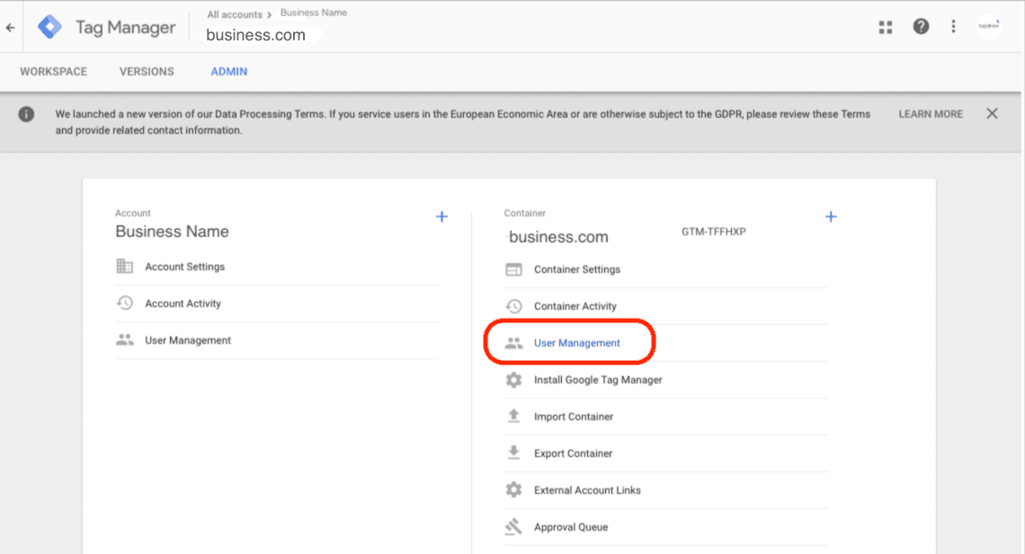Click the plus icon to create container
The height and width of the screenshot is (554, 1025).
(831, 216)
